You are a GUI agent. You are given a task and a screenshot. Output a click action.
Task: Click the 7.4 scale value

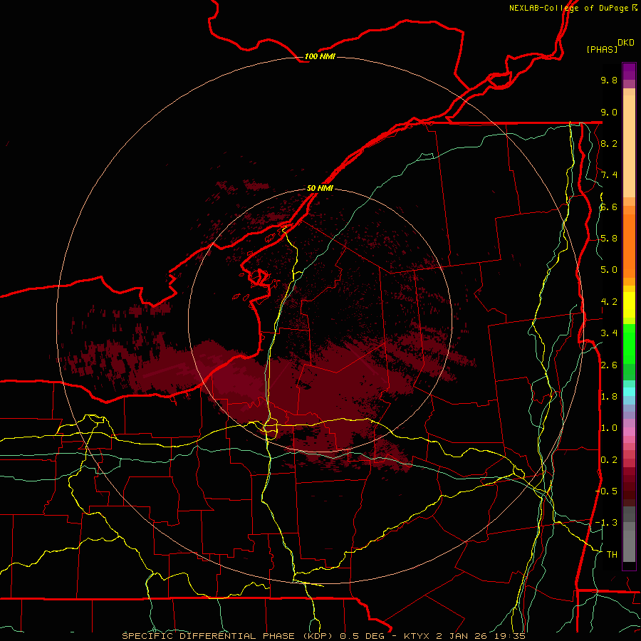(x=609, y=175)
